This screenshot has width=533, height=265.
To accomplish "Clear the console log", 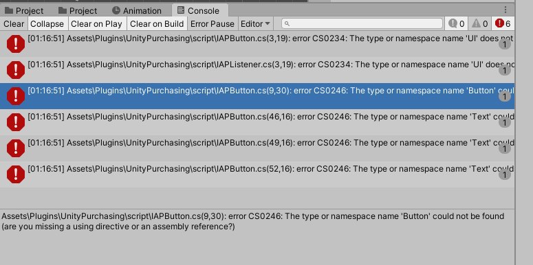I will tap(14, 24).
